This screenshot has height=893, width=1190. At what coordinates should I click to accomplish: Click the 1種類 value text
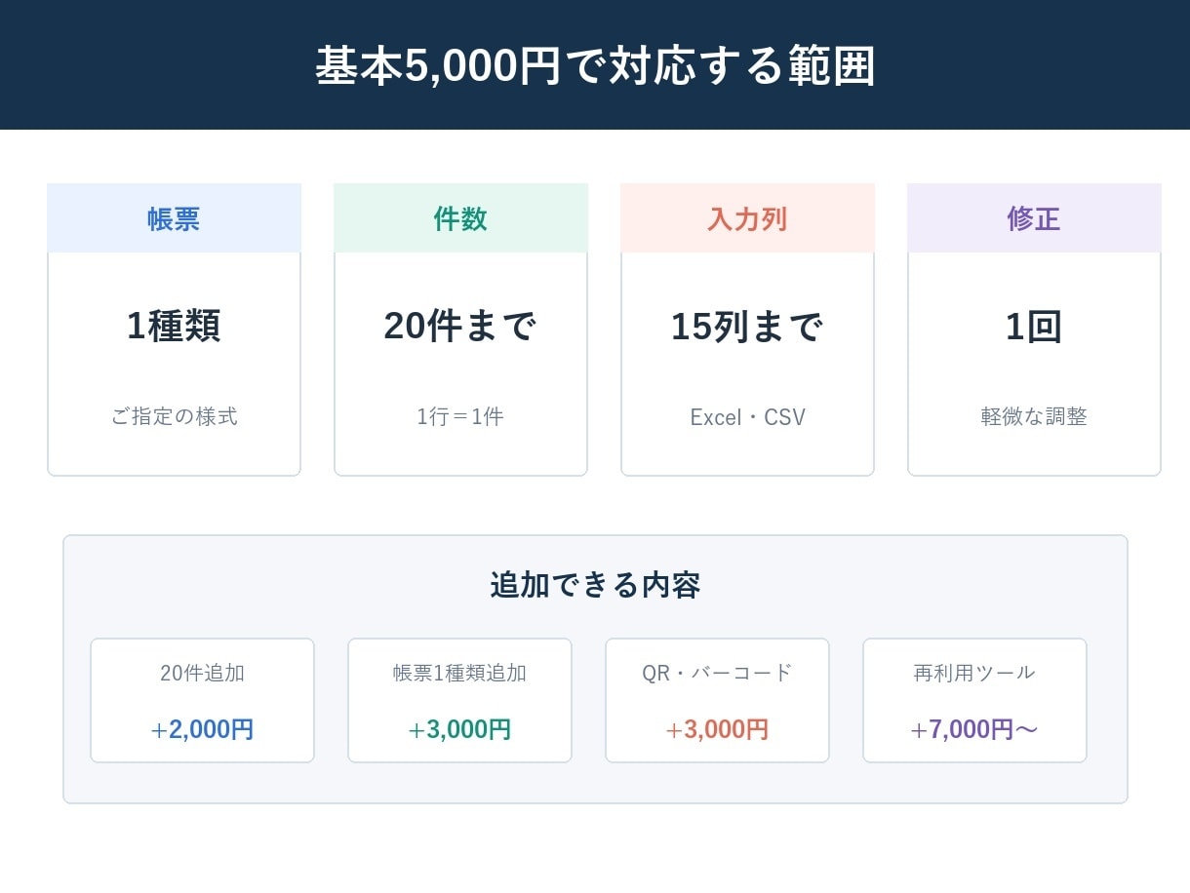point(174,326)
